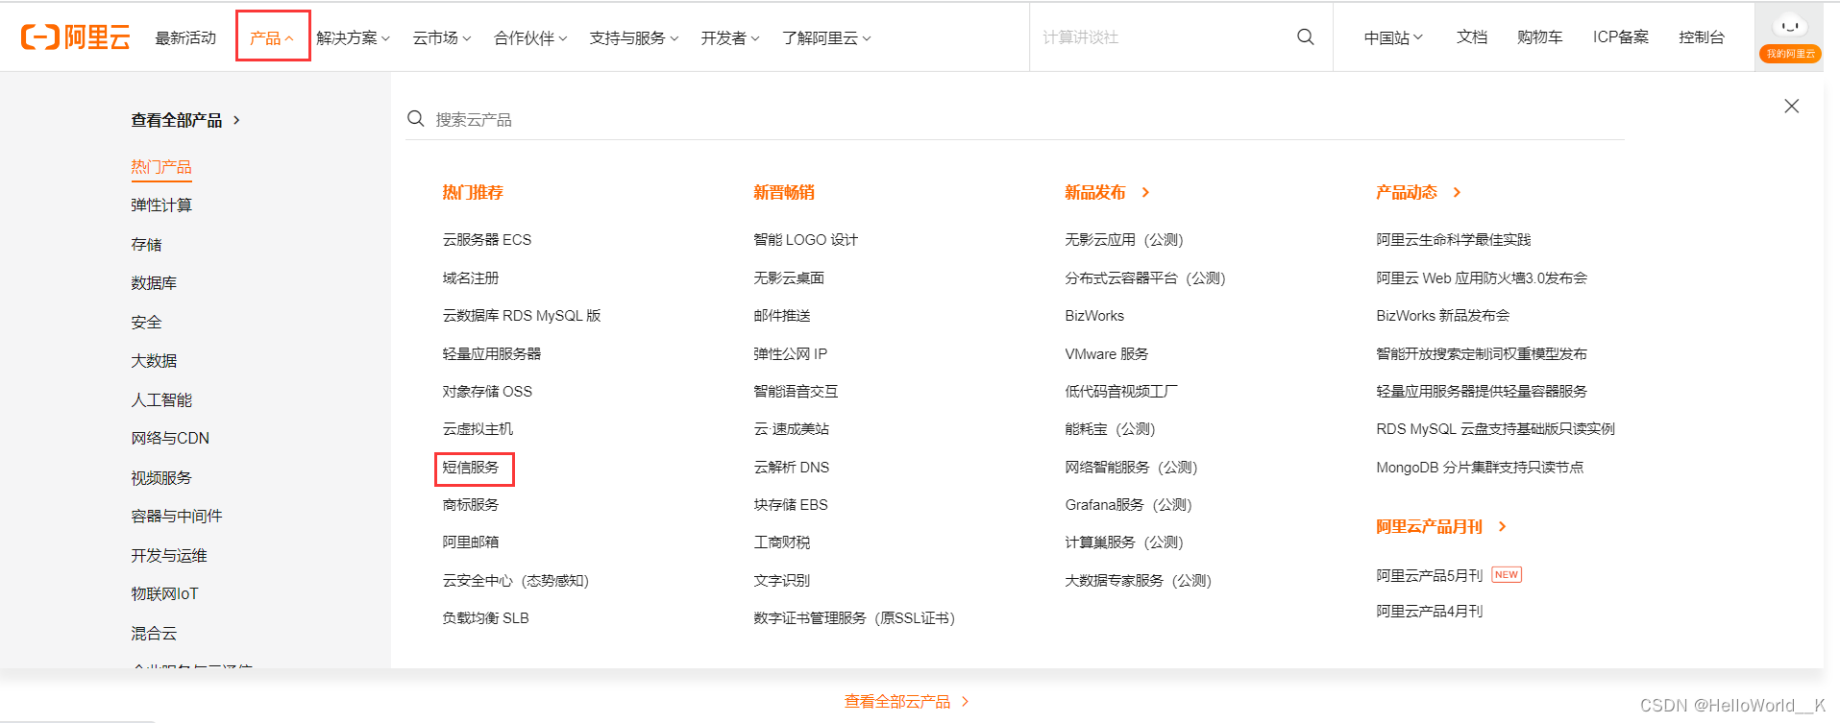Expand the 开发者 dropdown
The height and width of the screenshot is (723, 1840).
point(730,37)
